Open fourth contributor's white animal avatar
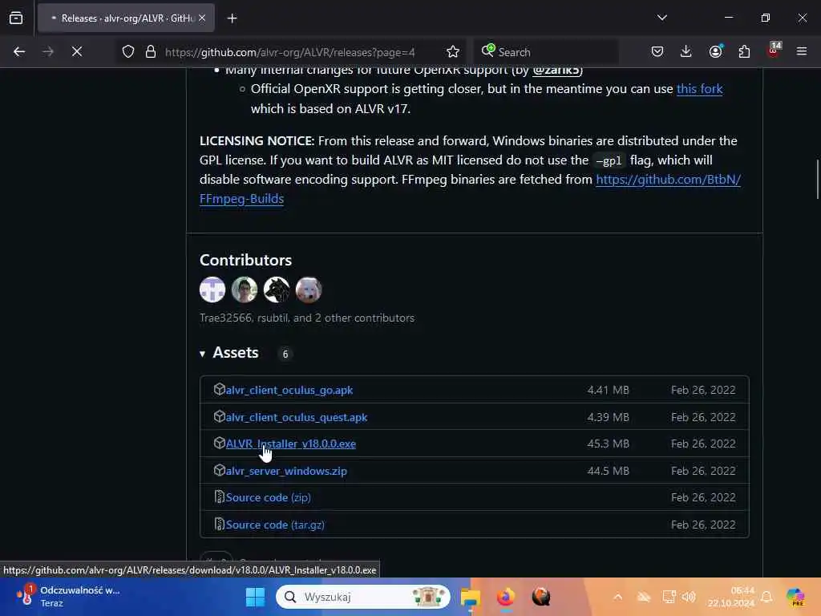821x616 pixels. (309, 290)
